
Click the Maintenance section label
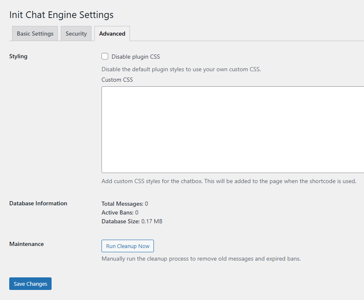coord(26,244)
